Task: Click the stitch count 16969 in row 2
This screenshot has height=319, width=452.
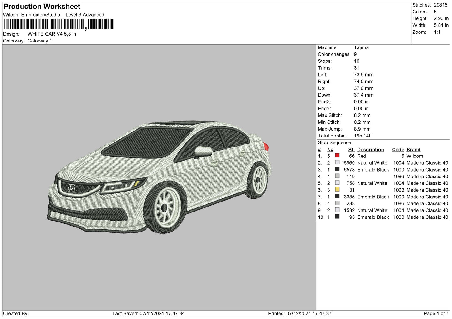Action: [348, 163]
